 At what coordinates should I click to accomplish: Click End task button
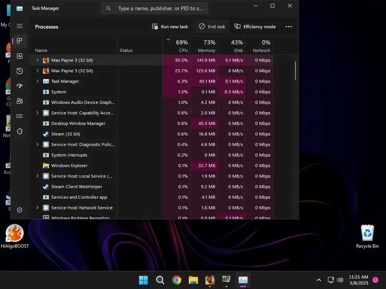click(212, 27)
